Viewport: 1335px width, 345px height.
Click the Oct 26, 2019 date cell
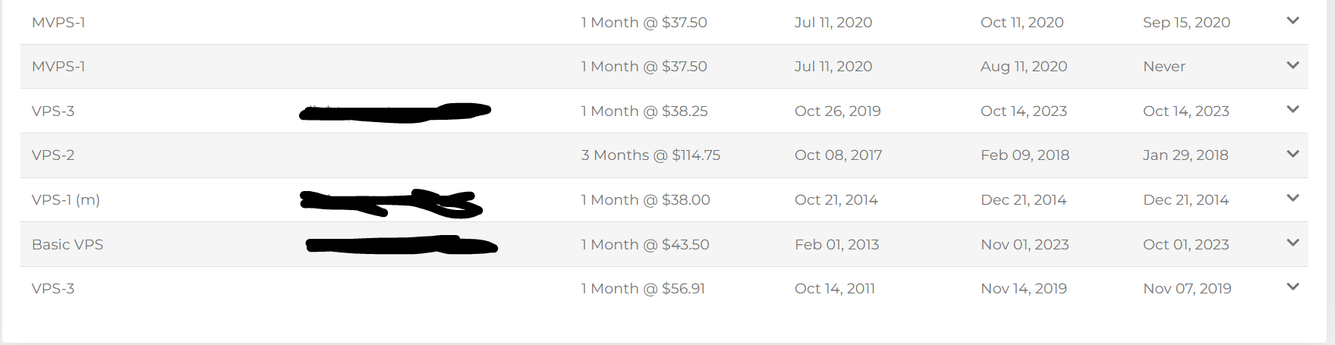tap(837, 111)
